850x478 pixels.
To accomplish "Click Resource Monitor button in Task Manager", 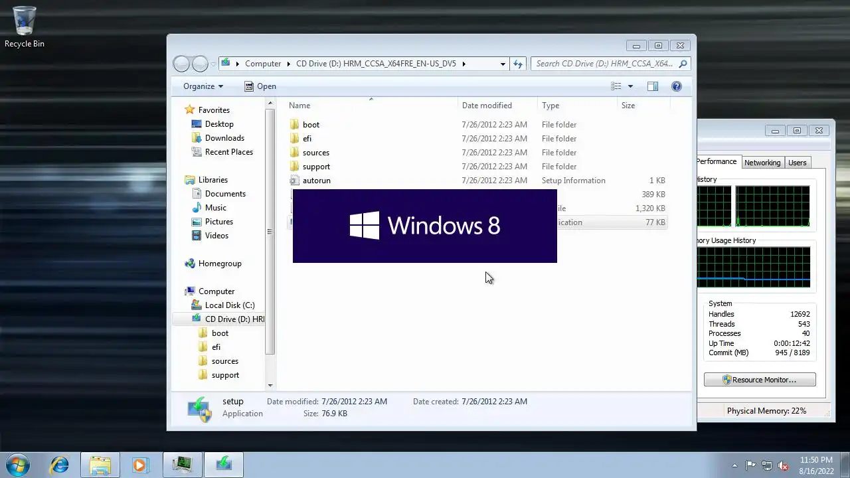I will (x=760, y=380).
